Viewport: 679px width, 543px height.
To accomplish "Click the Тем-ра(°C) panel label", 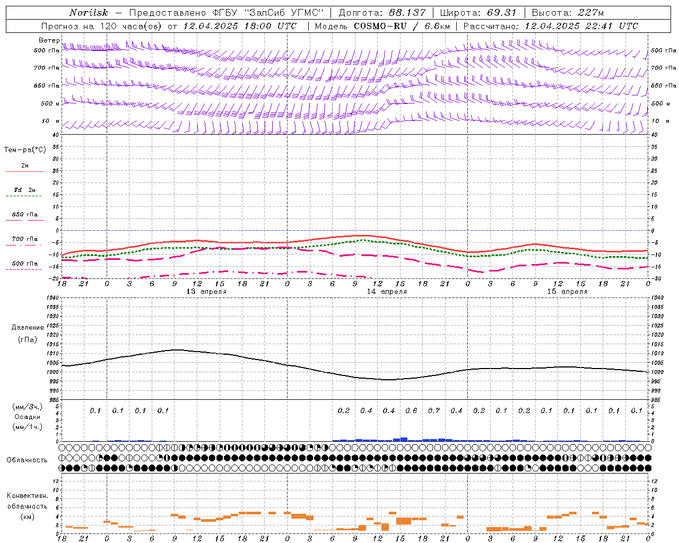I will click(x=25, y=150).
